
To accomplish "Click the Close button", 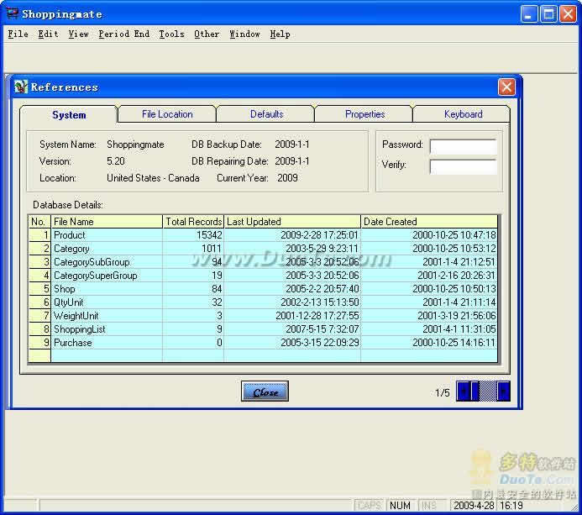I will tap(265, 392).
